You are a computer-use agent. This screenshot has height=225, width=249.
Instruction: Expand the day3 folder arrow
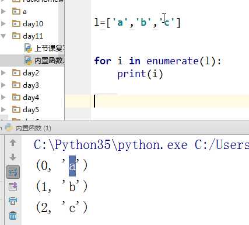[3, 85]
